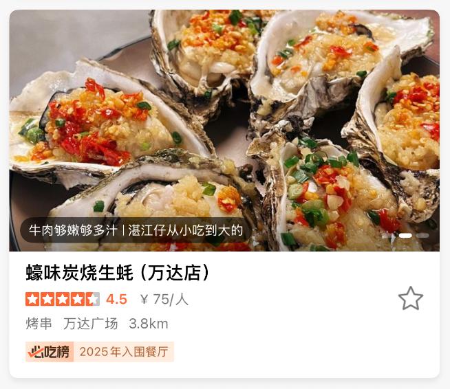Click the fourth orange rating star
450x389 pixels.
point(78,299)
